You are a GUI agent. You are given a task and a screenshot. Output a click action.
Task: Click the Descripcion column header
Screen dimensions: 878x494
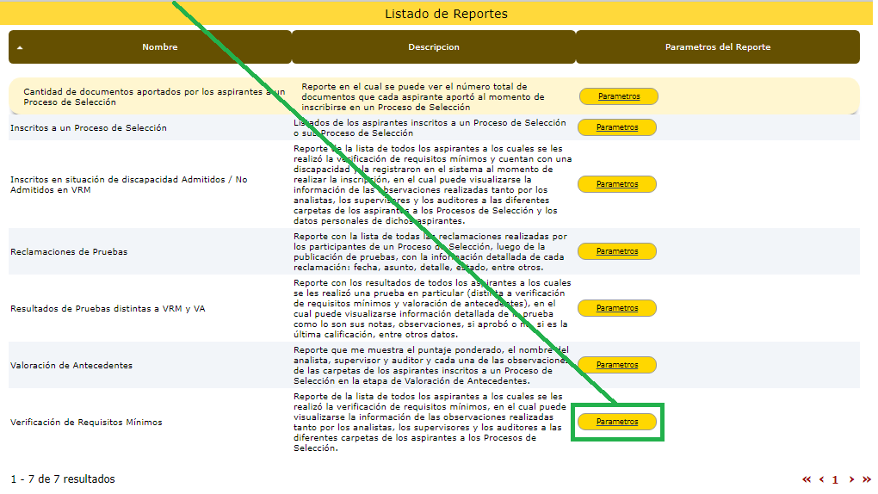click(433, 47)
